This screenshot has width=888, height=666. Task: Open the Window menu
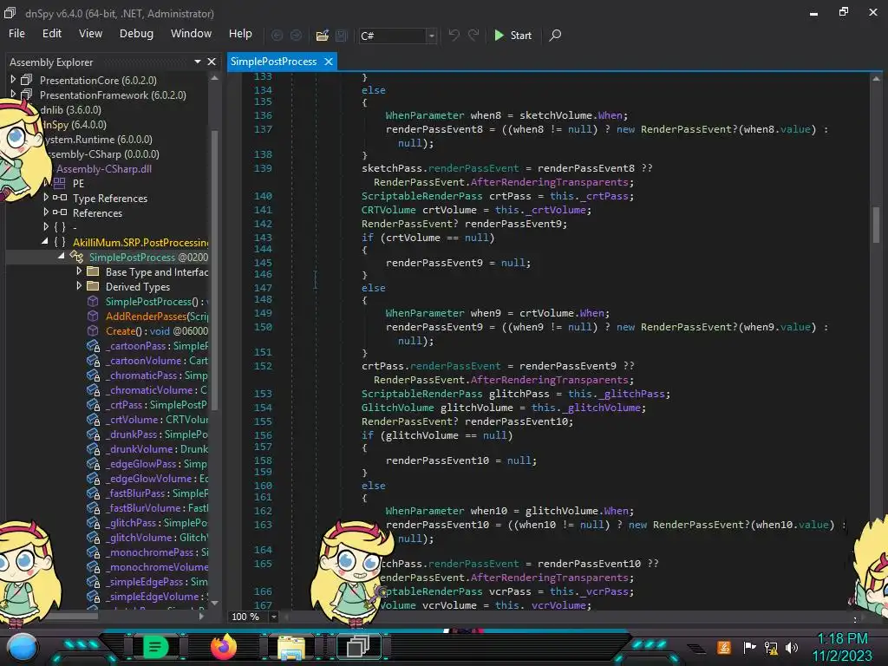pos(191,34)
